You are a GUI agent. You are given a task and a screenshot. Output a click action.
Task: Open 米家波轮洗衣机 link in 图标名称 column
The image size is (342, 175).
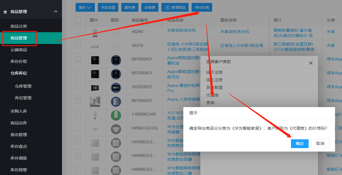click(235, 32)
